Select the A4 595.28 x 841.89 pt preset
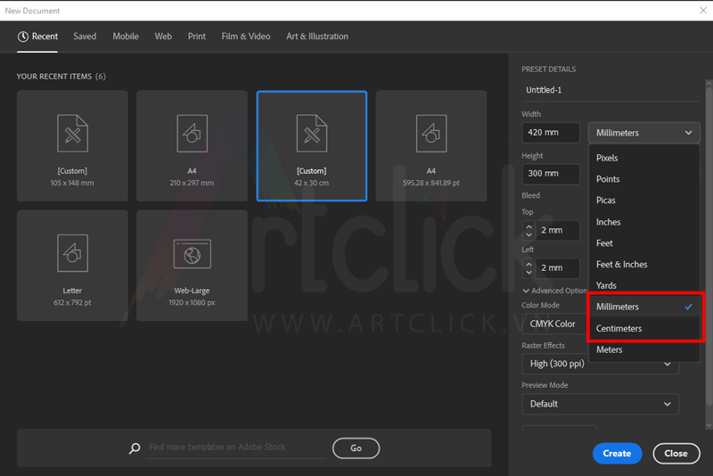This screenshot has height=476, width=713. tap(430, 145)
